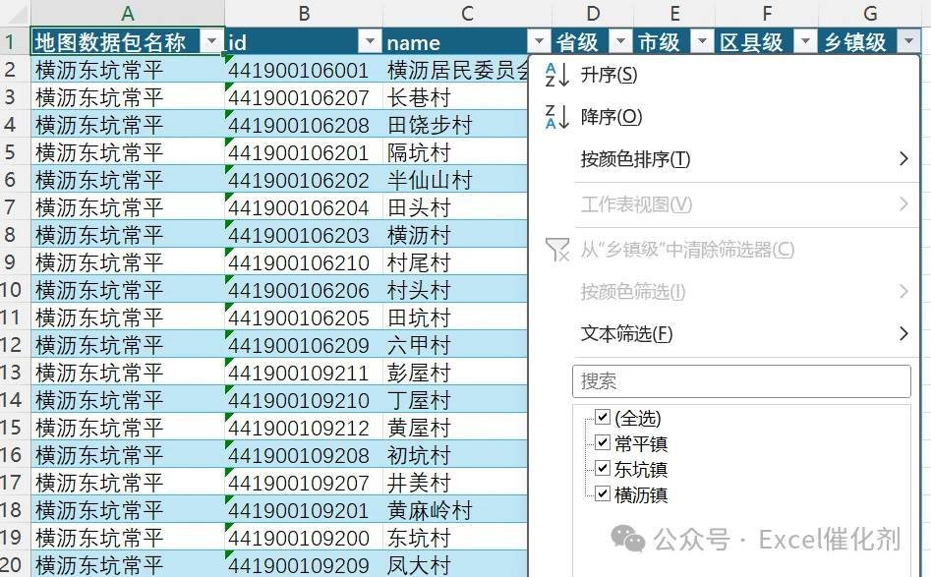Choose 升序(S) sort option
Viewport: 931px width, 577px height.
pyautogui.click(x=609, y=75)
